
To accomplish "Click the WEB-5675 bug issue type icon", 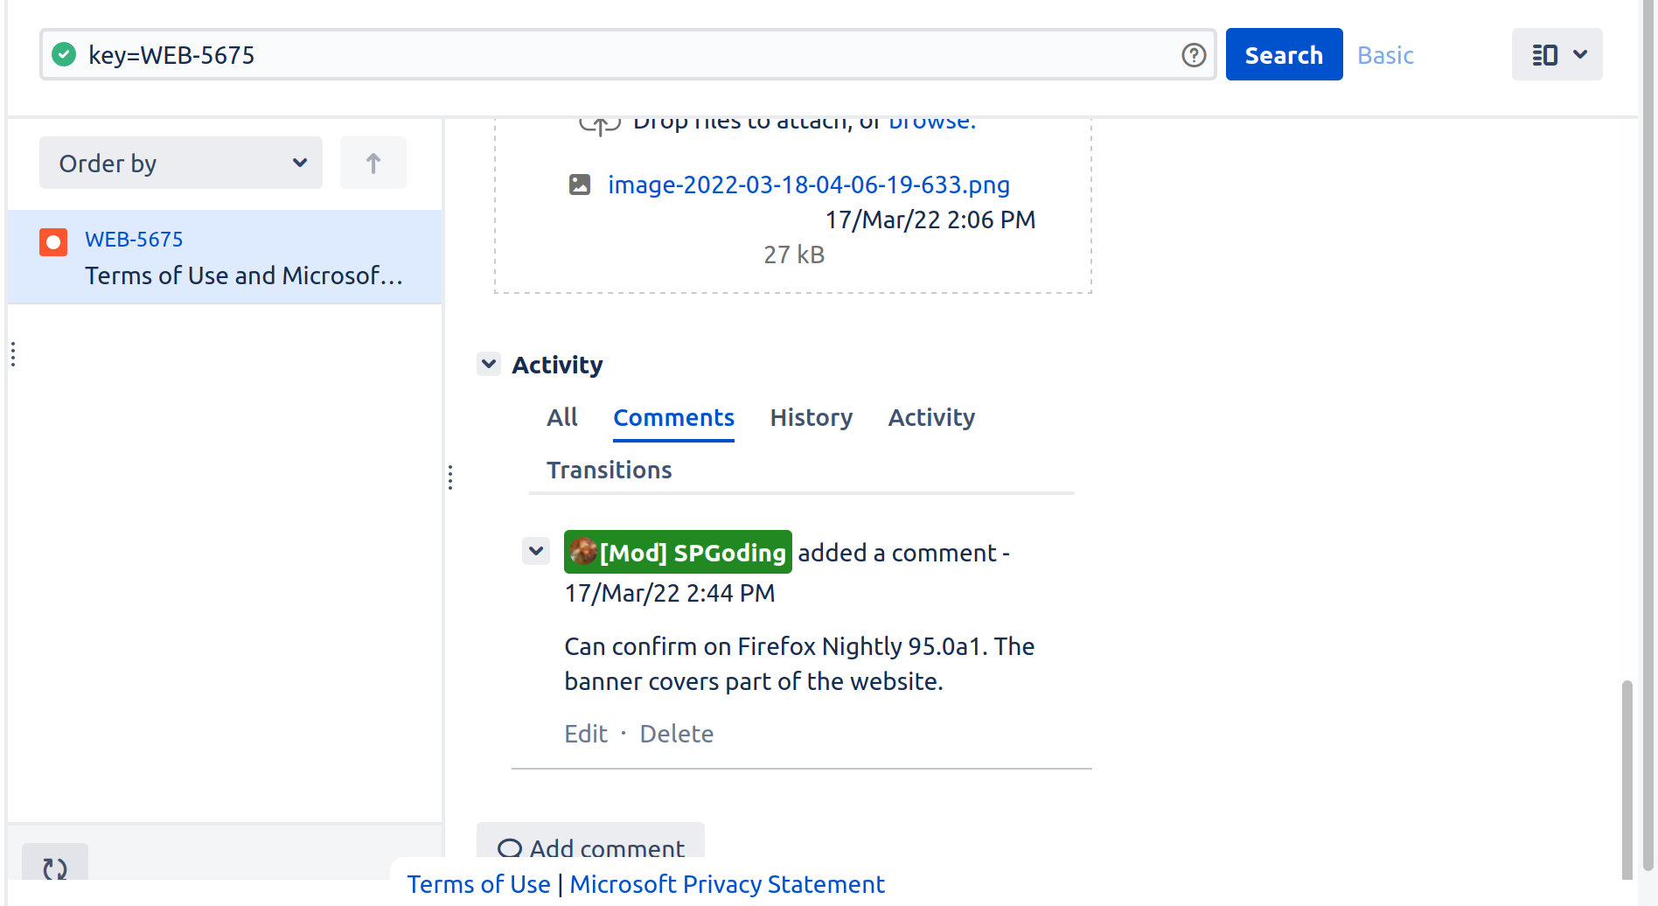I will click(53, 242).
